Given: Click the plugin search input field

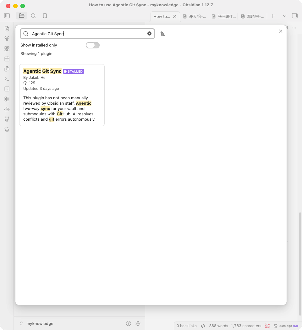Looking at the screenshot, I should point(87,34).
